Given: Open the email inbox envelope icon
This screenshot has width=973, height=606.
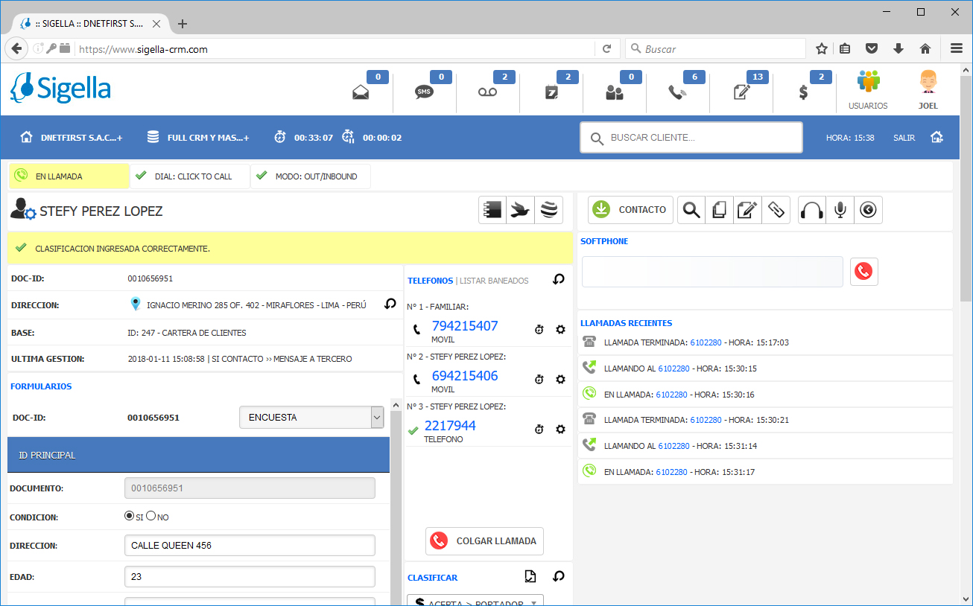Looking at the screenshot, I should tap(361, 92).
